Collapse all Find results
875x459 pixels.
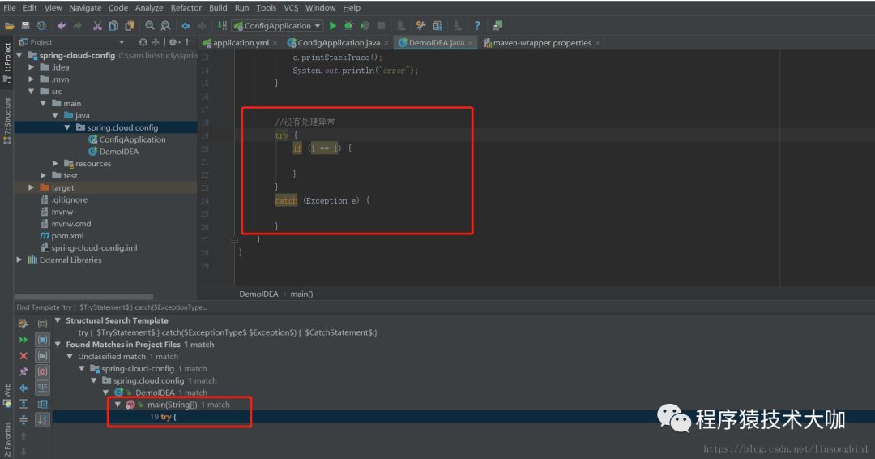[x=23, y=420]
